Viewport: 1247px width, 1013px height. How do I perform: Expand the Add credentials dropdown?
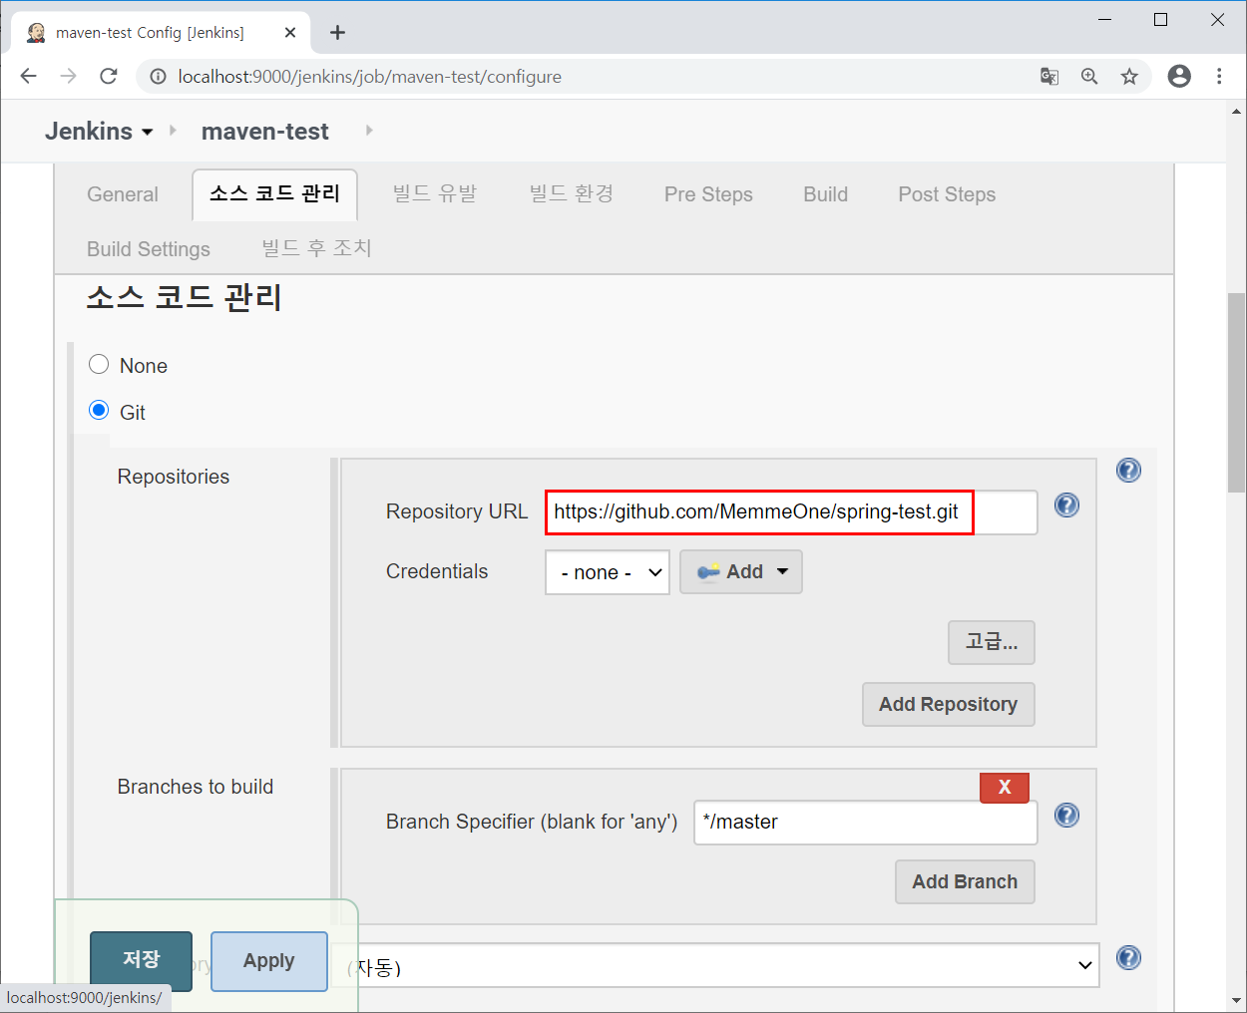[741, 572]
